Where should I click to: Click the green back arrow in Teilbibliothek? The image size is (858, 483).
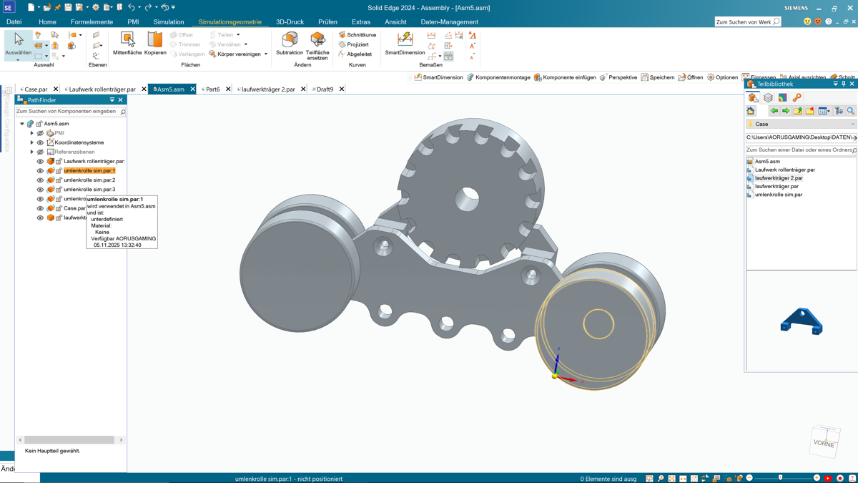(774, 111)
